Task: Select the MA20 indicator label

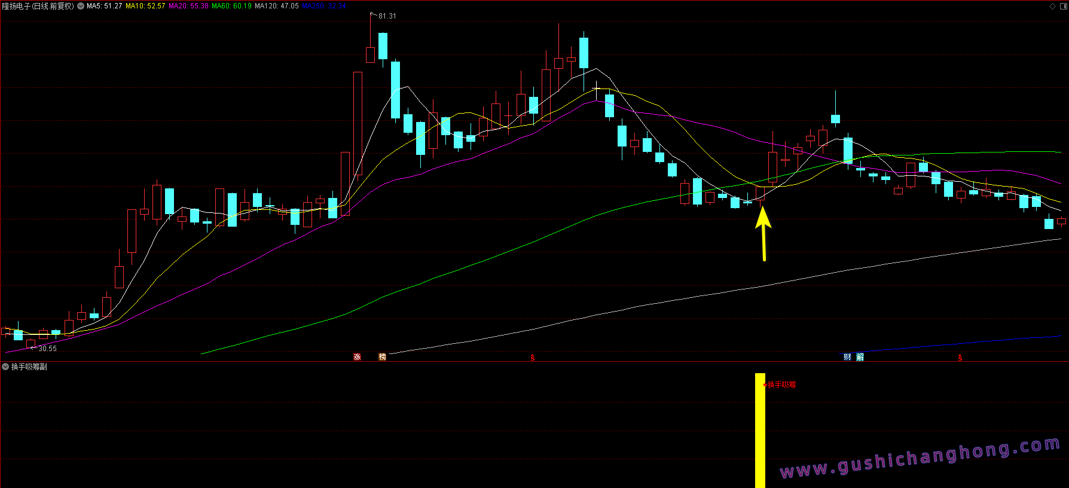Action: point(188,6)
